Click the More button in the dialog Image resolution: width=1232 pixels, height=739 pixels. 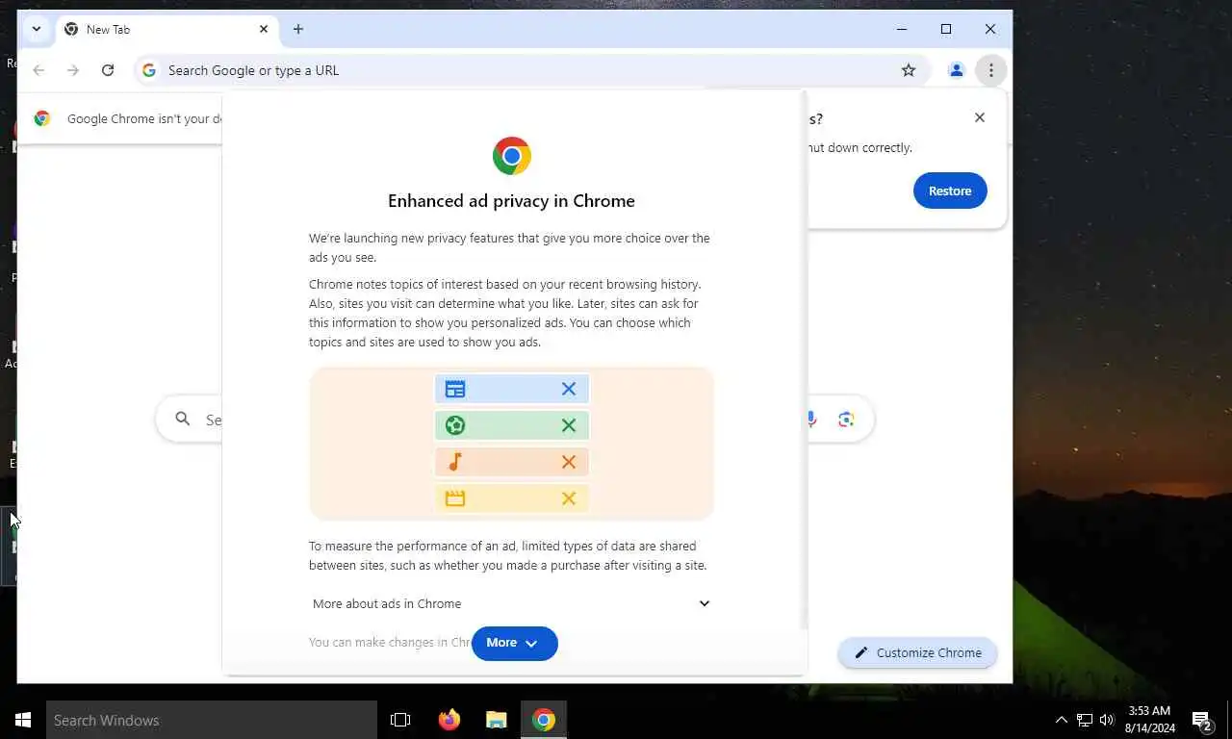pos(514,643)
